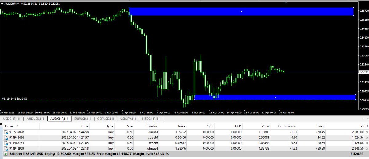Click the chart shift triangle marker
The width and height of the screenshot is (369, 159).
287,2
